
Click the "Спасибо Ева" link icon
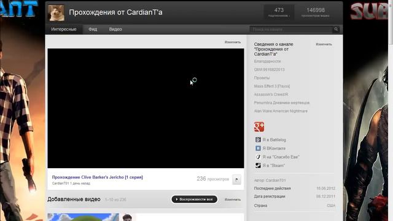point(258,157)
